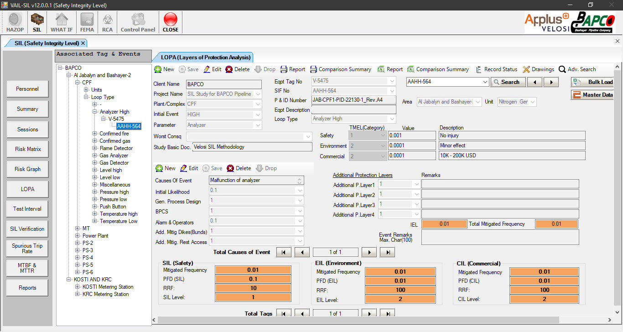Go to last cause of event
This screenshot has height=332, width=623.
(388, 252)
